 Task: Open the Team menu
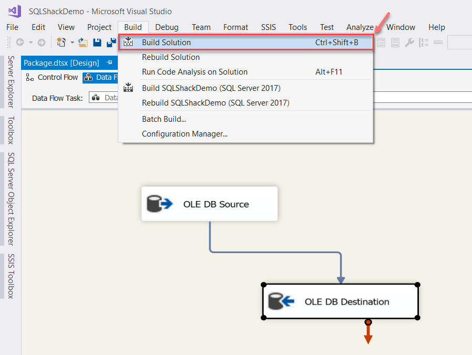pyautogui.click(x=201, y=27)
